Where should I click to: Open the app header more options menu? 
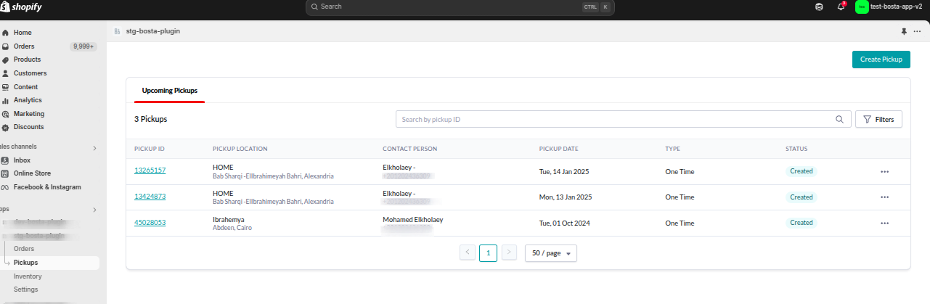pos(917,31)
